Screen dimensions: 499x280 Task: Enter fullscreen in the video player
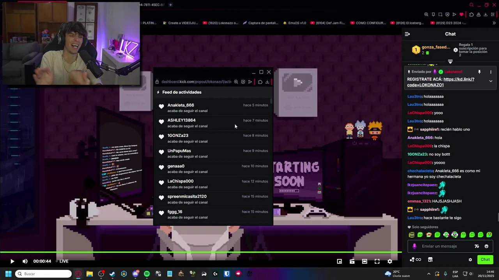click(x=377, y=261)
